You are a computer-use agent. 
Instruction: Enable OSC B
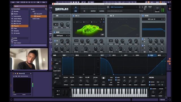pos(108,16)
